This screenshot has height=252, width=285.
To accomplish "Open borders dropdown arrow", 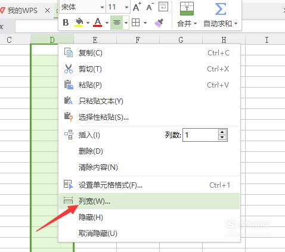I will [x=145, y=23].
